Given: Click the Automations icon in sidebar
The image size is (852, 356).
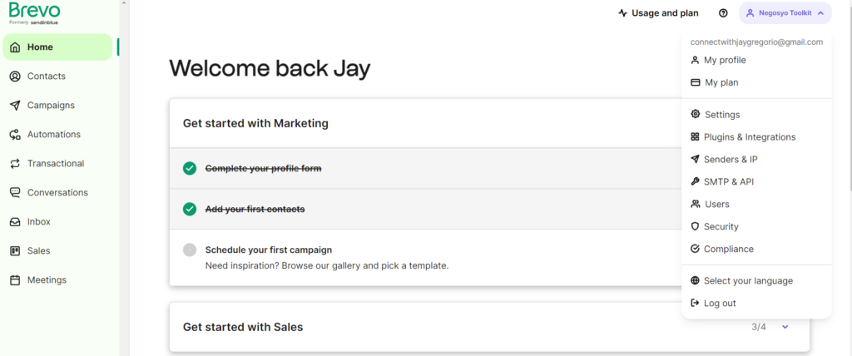Looking at the screenshot, I should point(15,135).
